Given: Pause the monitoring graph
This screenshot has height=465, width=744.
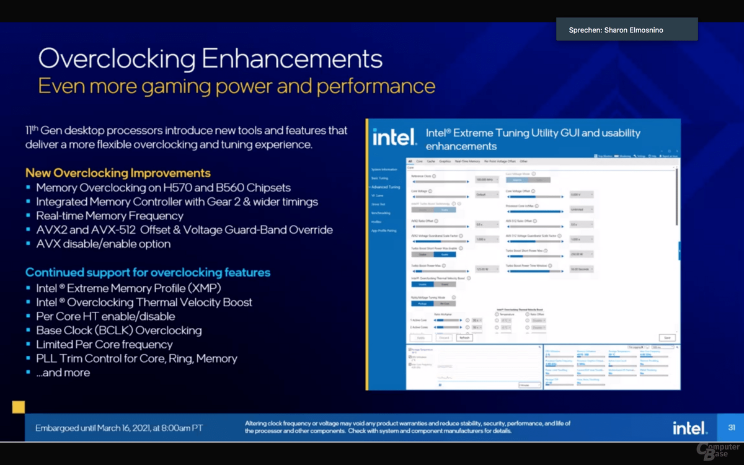Looking at the screenshot, I should tap(440, 384).
